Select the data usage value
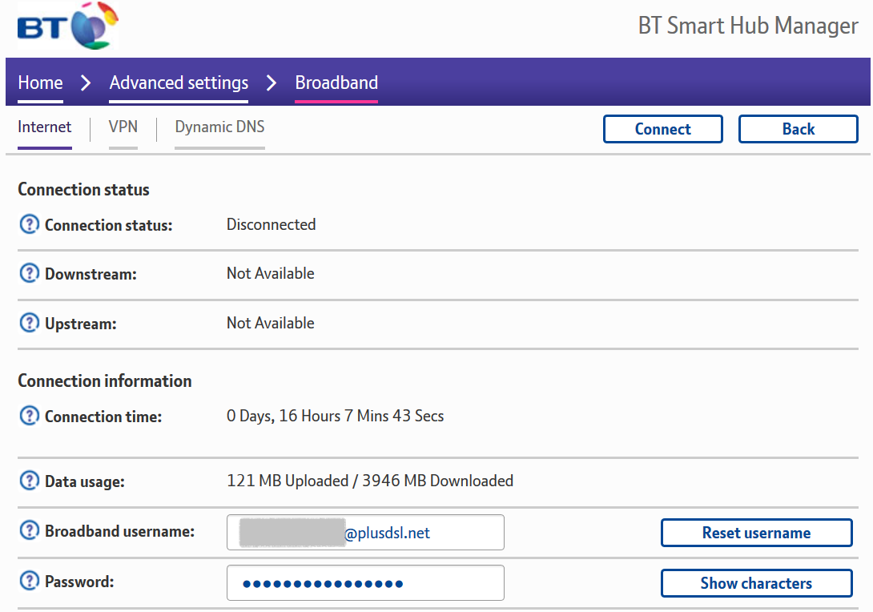This screenshot has width=873, height=612. (x=370, y=481)
